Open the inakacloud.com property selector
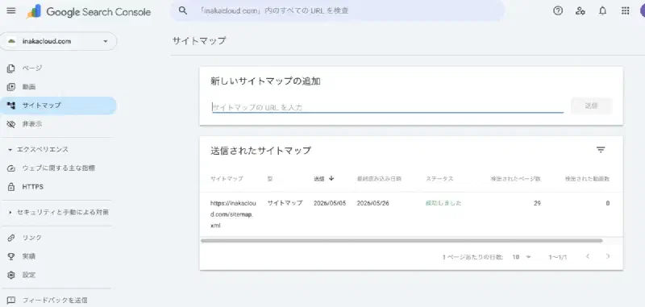 pos(58,42)
